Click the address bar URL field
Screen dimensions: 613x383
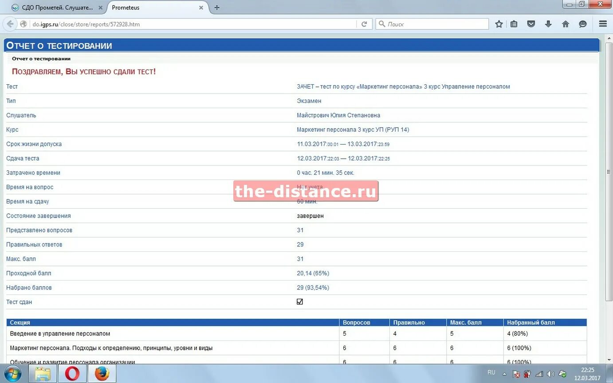coord(193,24)
